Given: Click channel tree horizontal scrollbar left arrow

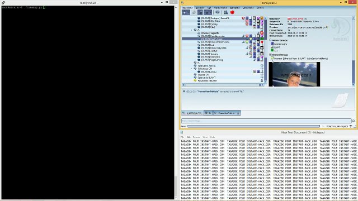Looking at the screenshot, I should [183, 85].
